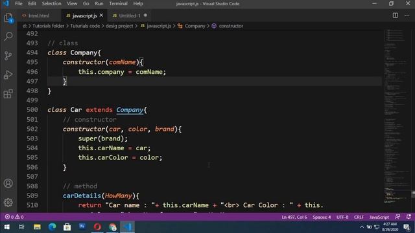Image resolution: width=415 pixels, height=233 pixels.
Task: Click 'Ln 497, Col 6' in status bar
Action: coord(294,217)
